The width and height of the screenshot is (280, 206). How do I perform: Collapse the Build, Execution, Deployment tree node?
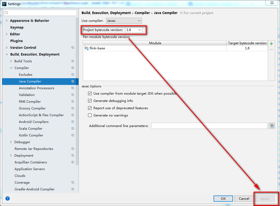click(x=6, y=54)
